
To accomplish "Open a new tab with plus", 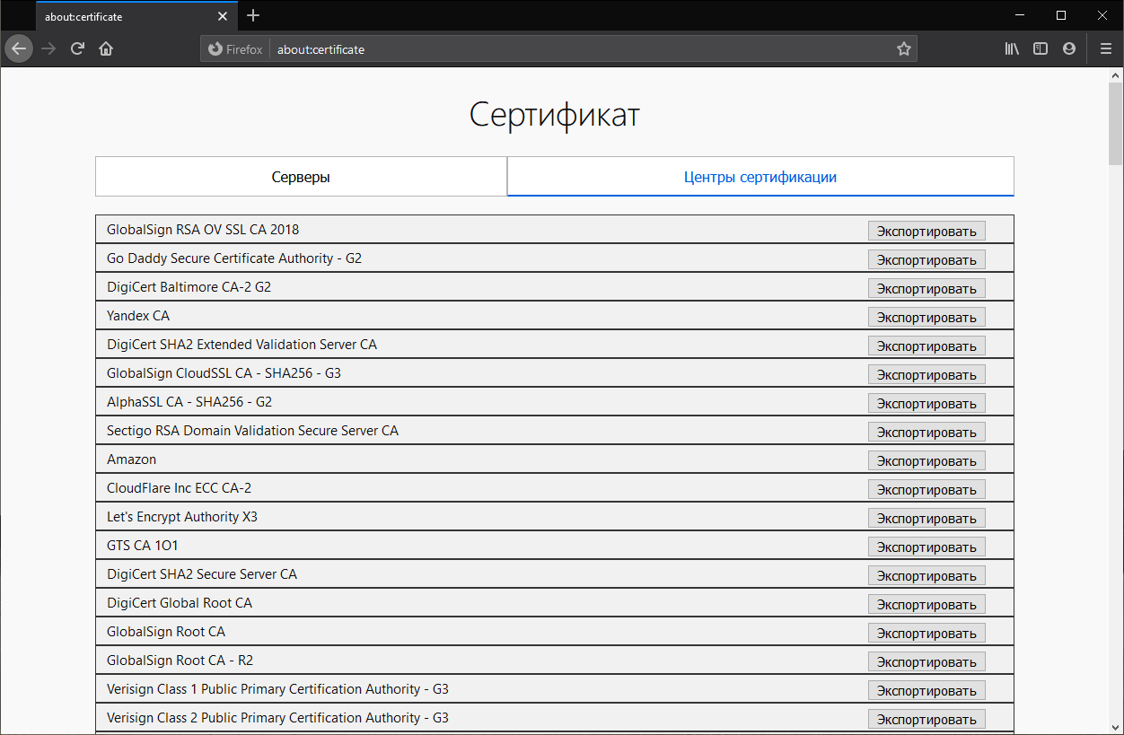I will (x=253, y=15).
